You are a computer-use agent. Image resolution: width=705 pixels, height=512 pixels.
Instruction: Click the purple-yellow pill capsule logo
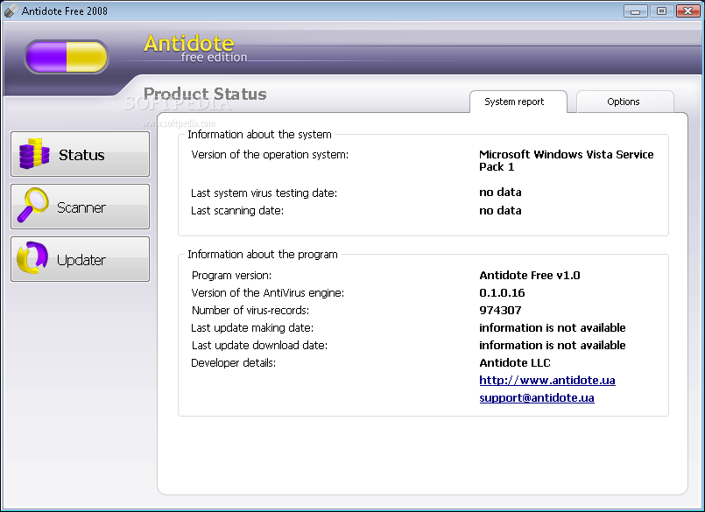click(67, 57)
